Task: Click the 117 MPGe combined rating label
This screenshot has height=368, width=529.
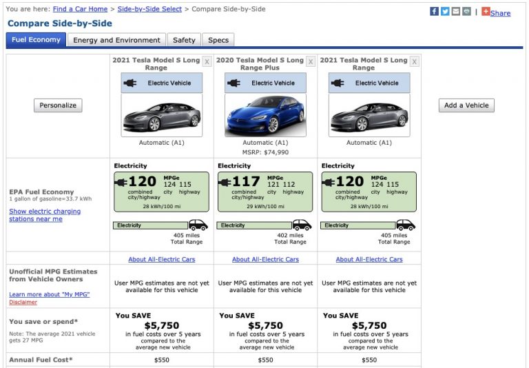Action: click(247, 182)
